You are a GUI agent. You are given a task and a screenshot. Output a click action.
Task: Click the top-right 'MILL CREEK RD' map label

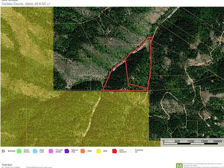(x=174, y=12)
